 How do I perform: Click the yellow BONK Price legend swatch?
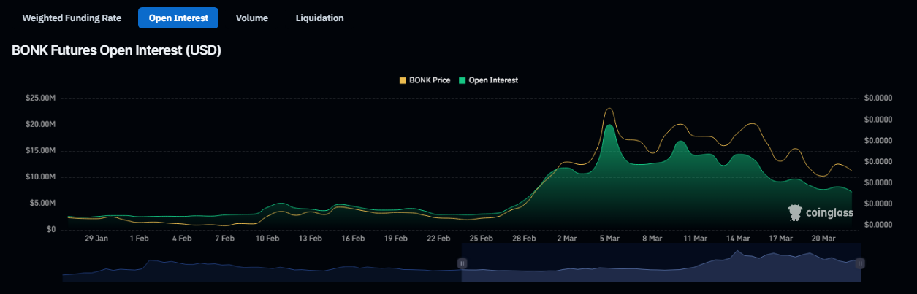(402, 80)
